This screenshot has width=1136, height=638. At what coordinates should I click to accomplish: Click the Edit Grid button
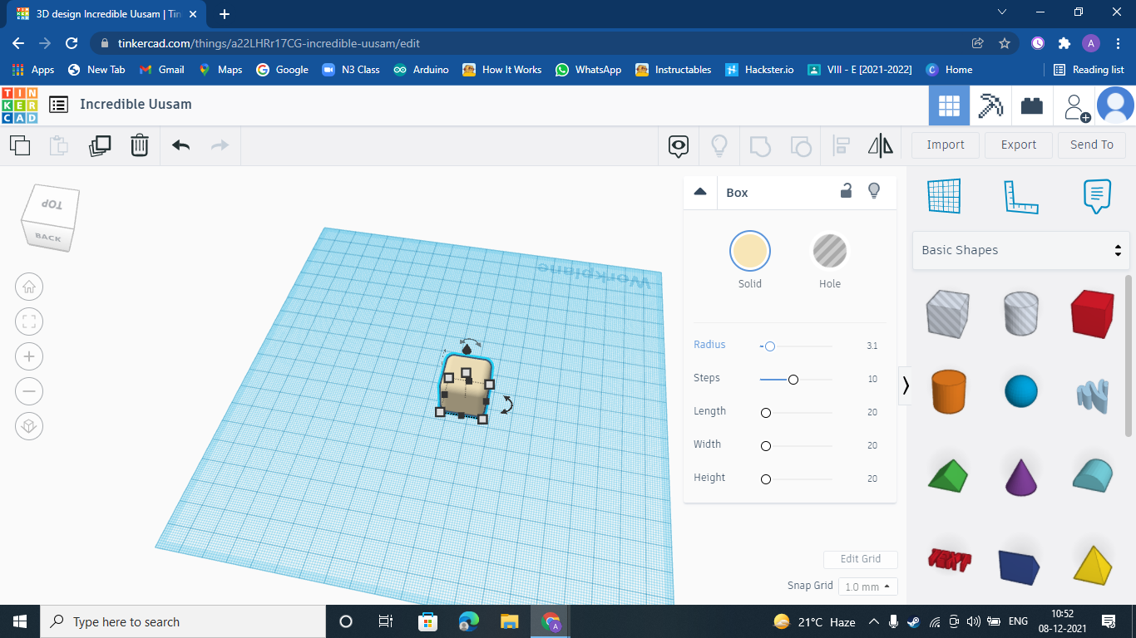click(x=861, y=559)
